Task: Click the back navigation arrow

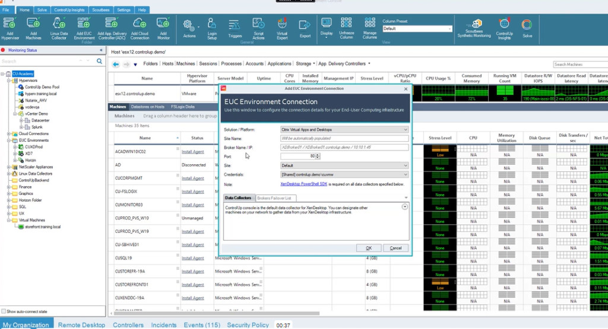Action: tap(116, 64)
